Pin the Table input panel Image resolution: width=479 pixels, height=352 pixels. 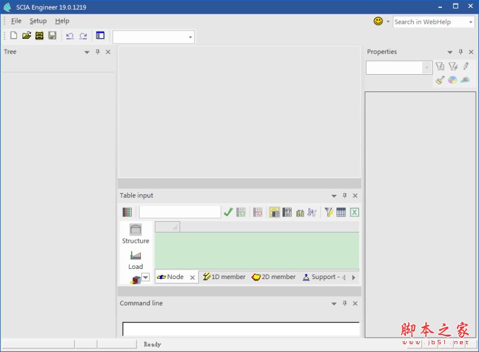coord(345,195)
